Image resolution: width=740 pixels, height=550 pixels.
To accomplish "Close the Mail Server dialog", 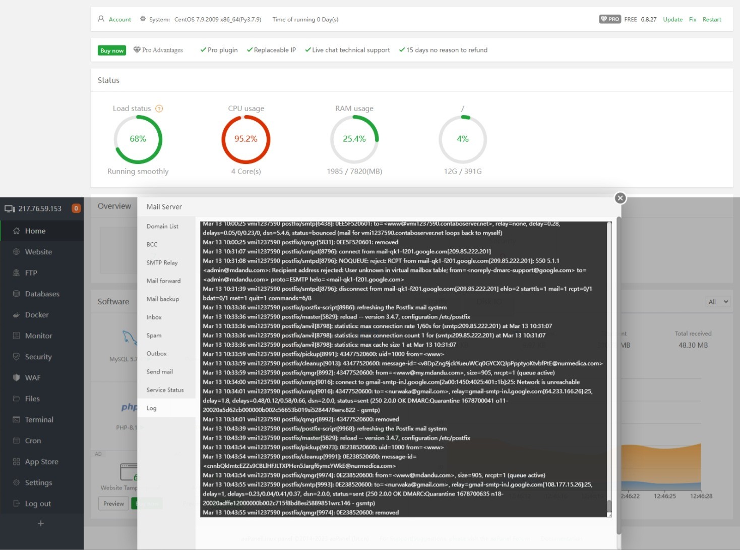I will pyautogui.click(x=621, y=198).
